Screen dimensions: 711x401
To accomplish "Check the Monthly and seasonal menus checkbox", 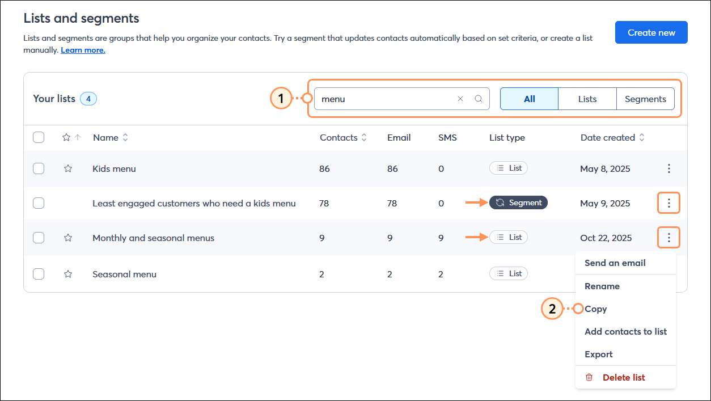I will pos(39,238).
